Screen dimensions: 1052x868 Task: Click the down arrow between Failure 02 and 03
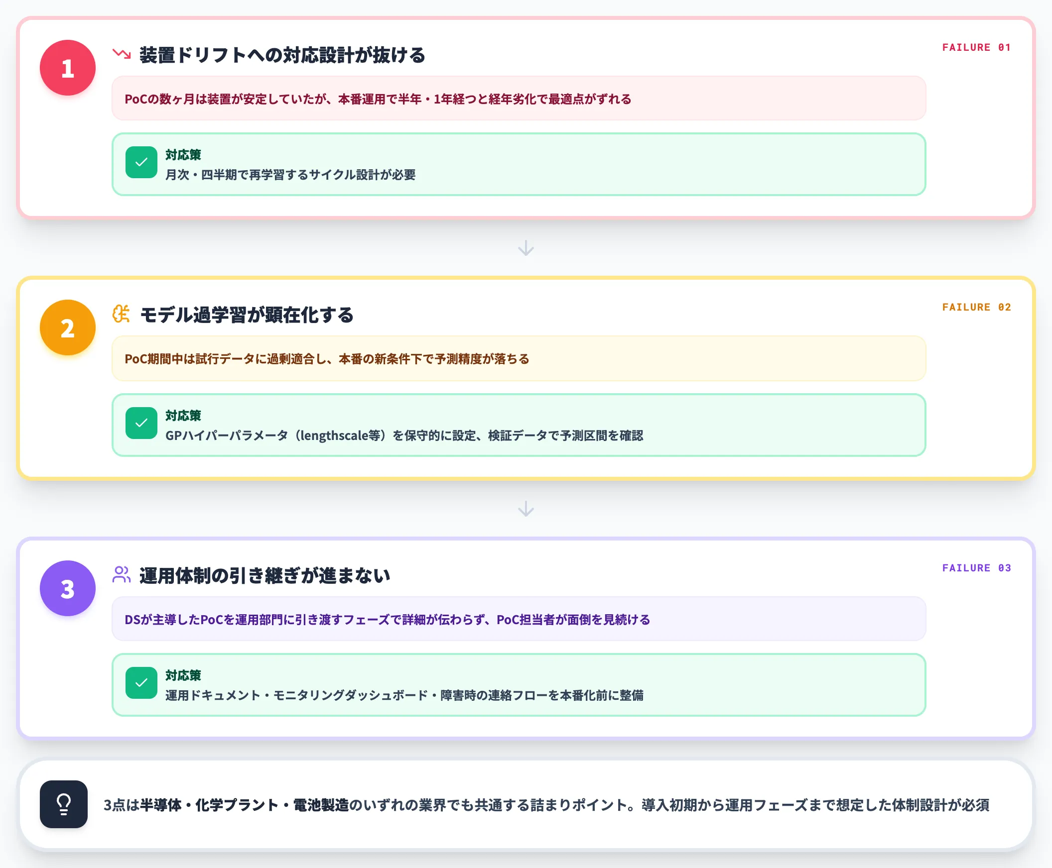tap(526, 509)
